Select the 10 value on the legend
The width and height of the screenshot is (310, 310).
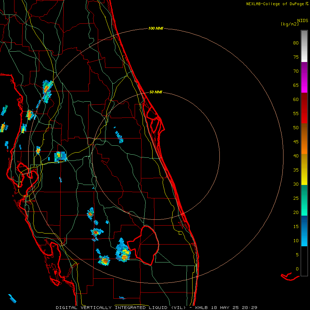[296, 241]
